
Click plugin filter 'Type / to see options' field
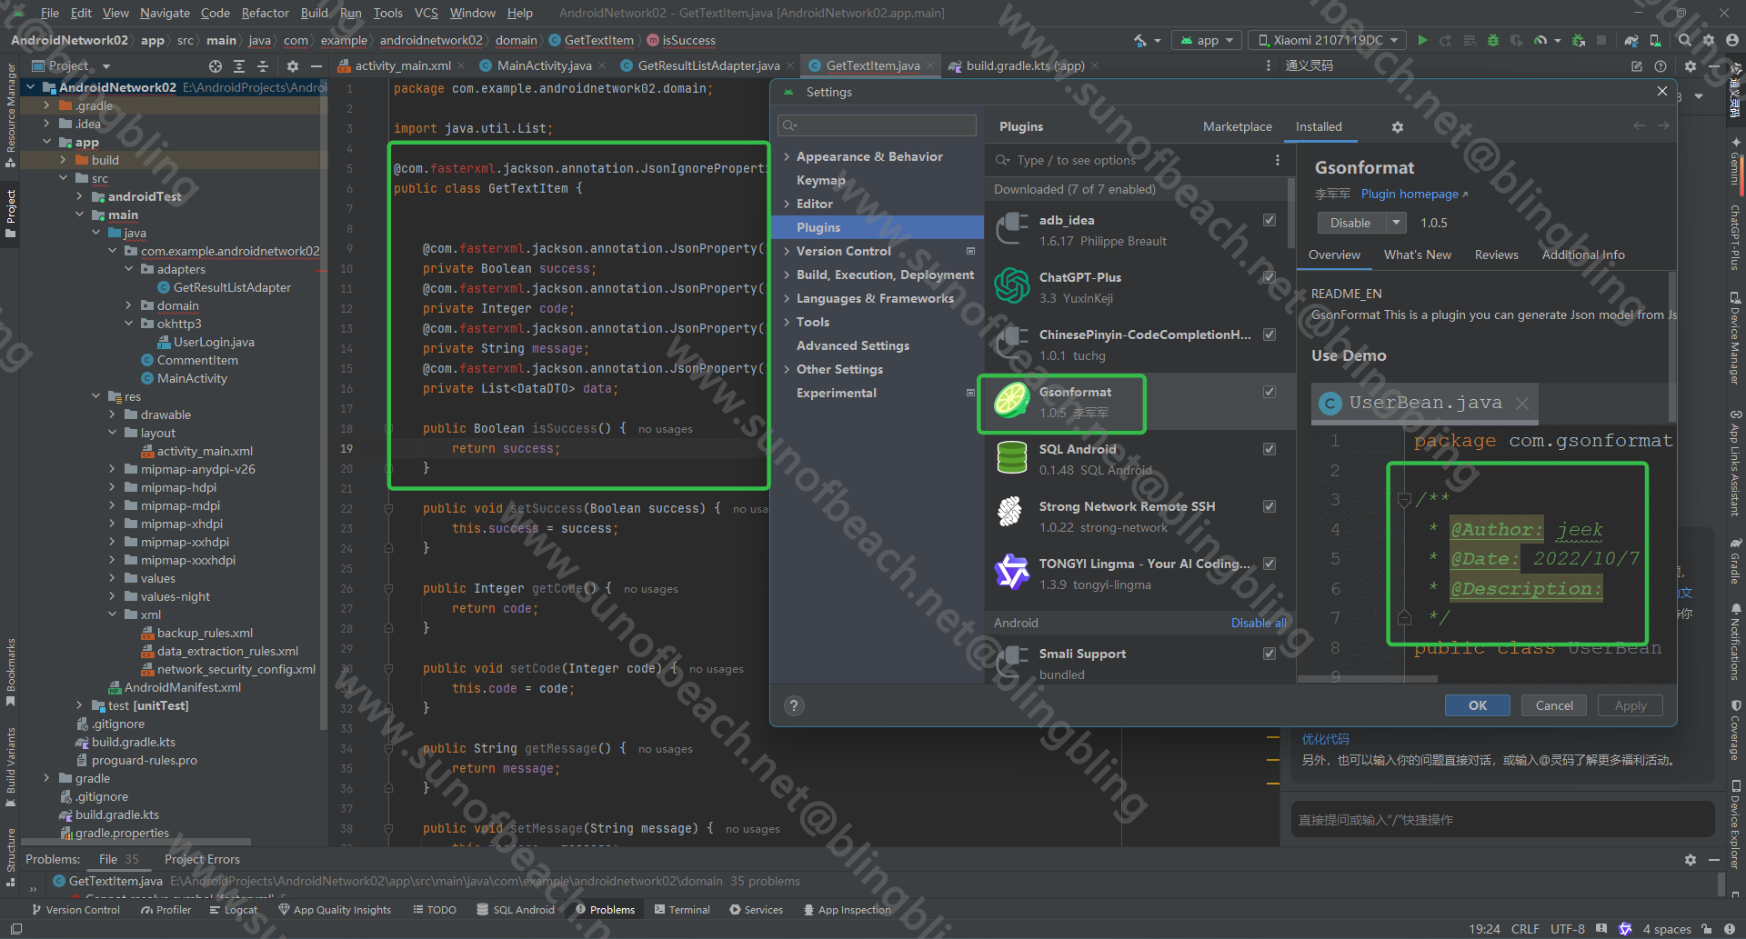tap(1130, 160)
